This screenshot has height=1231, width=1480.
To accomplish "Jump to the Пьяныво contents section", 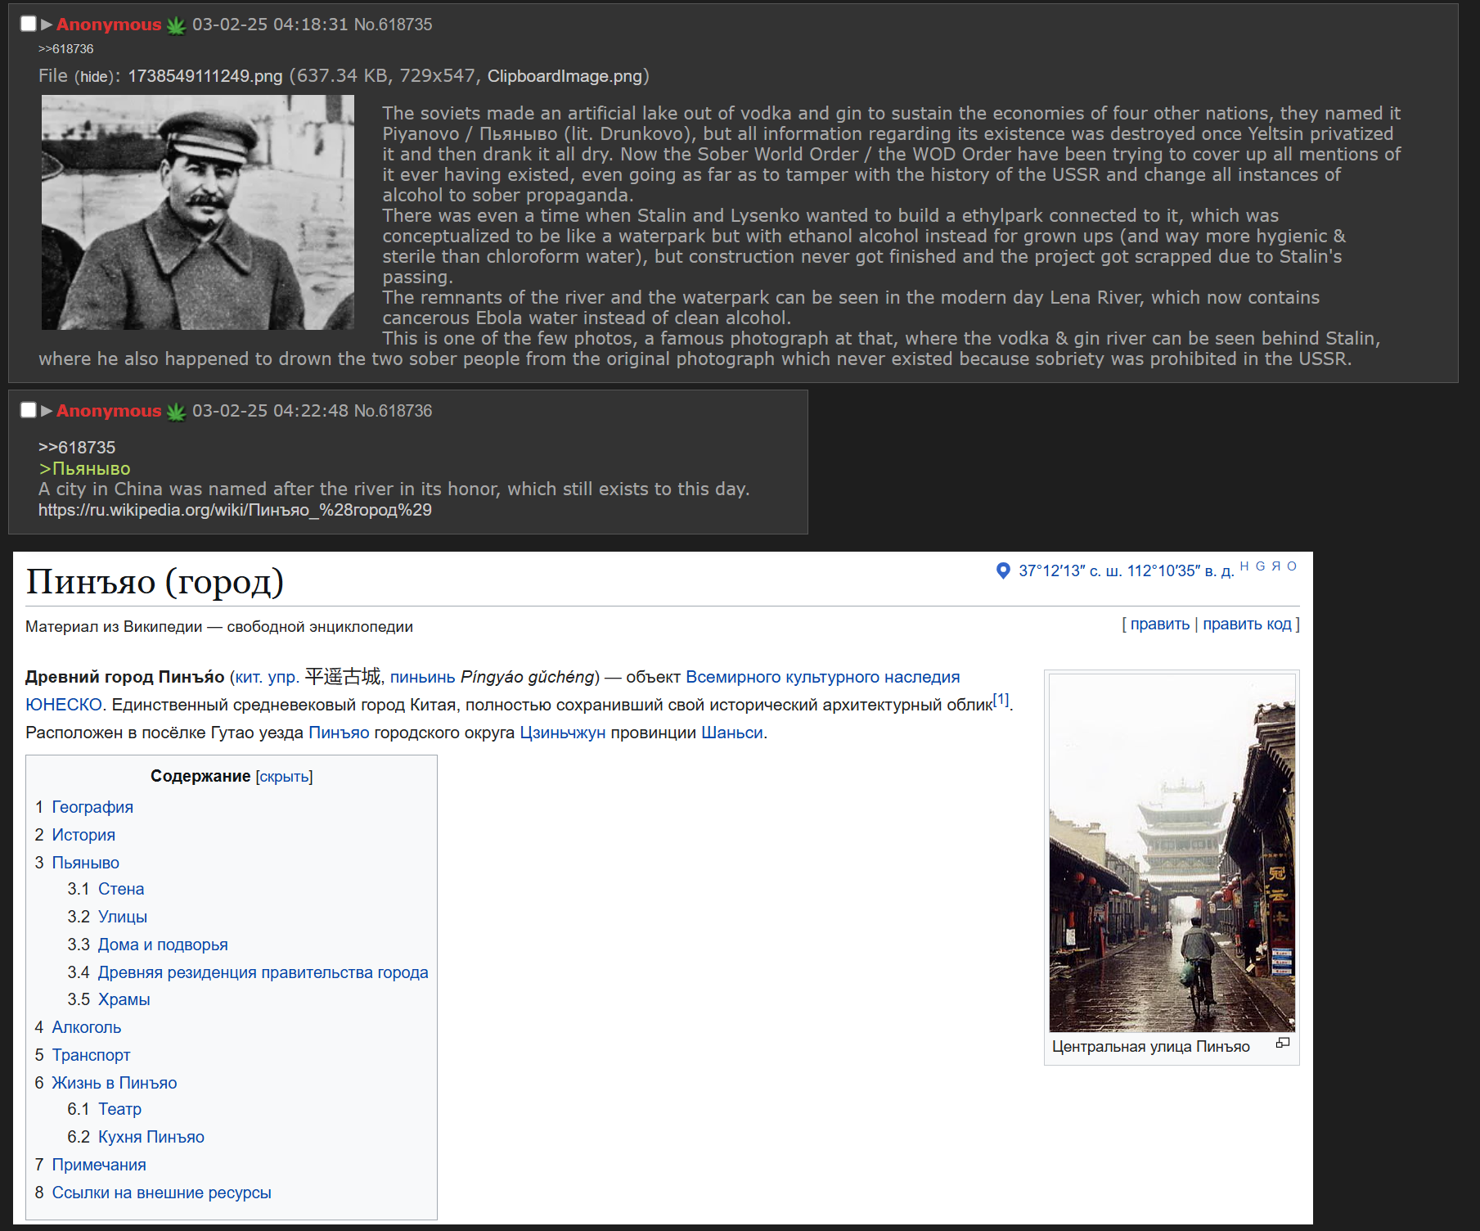I will click(85, 863).
